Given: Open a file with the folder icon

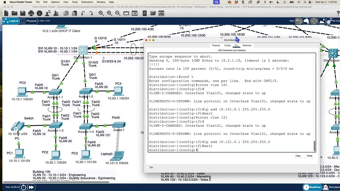Looking at the screenshot, I should [x=14, y=13].
